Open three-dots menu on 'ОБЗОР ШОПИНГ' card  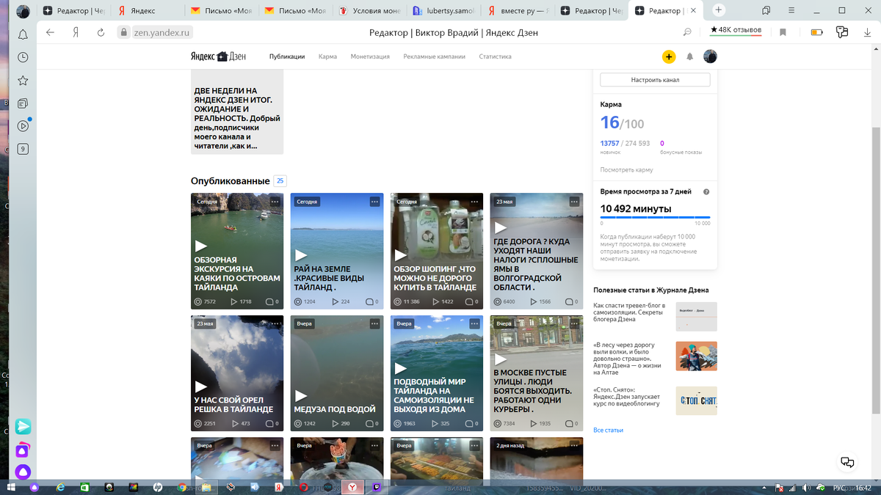coord(474,201)
